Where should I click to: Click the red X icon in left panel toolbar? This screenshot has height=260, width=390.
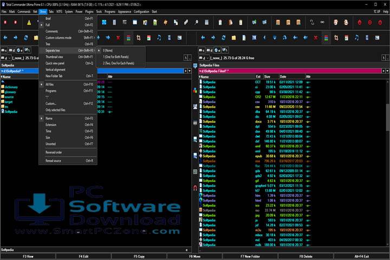pyautogui.click(x=118, y=38)
